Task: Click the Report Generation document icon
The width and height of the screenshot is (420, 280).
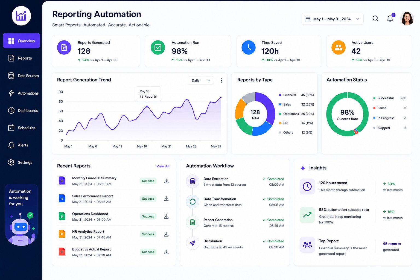Action: (192, 222)
